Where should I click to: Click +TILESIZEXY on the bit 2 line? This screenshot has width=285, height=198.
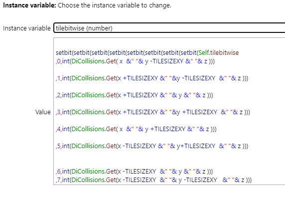(x=141, y=95)
